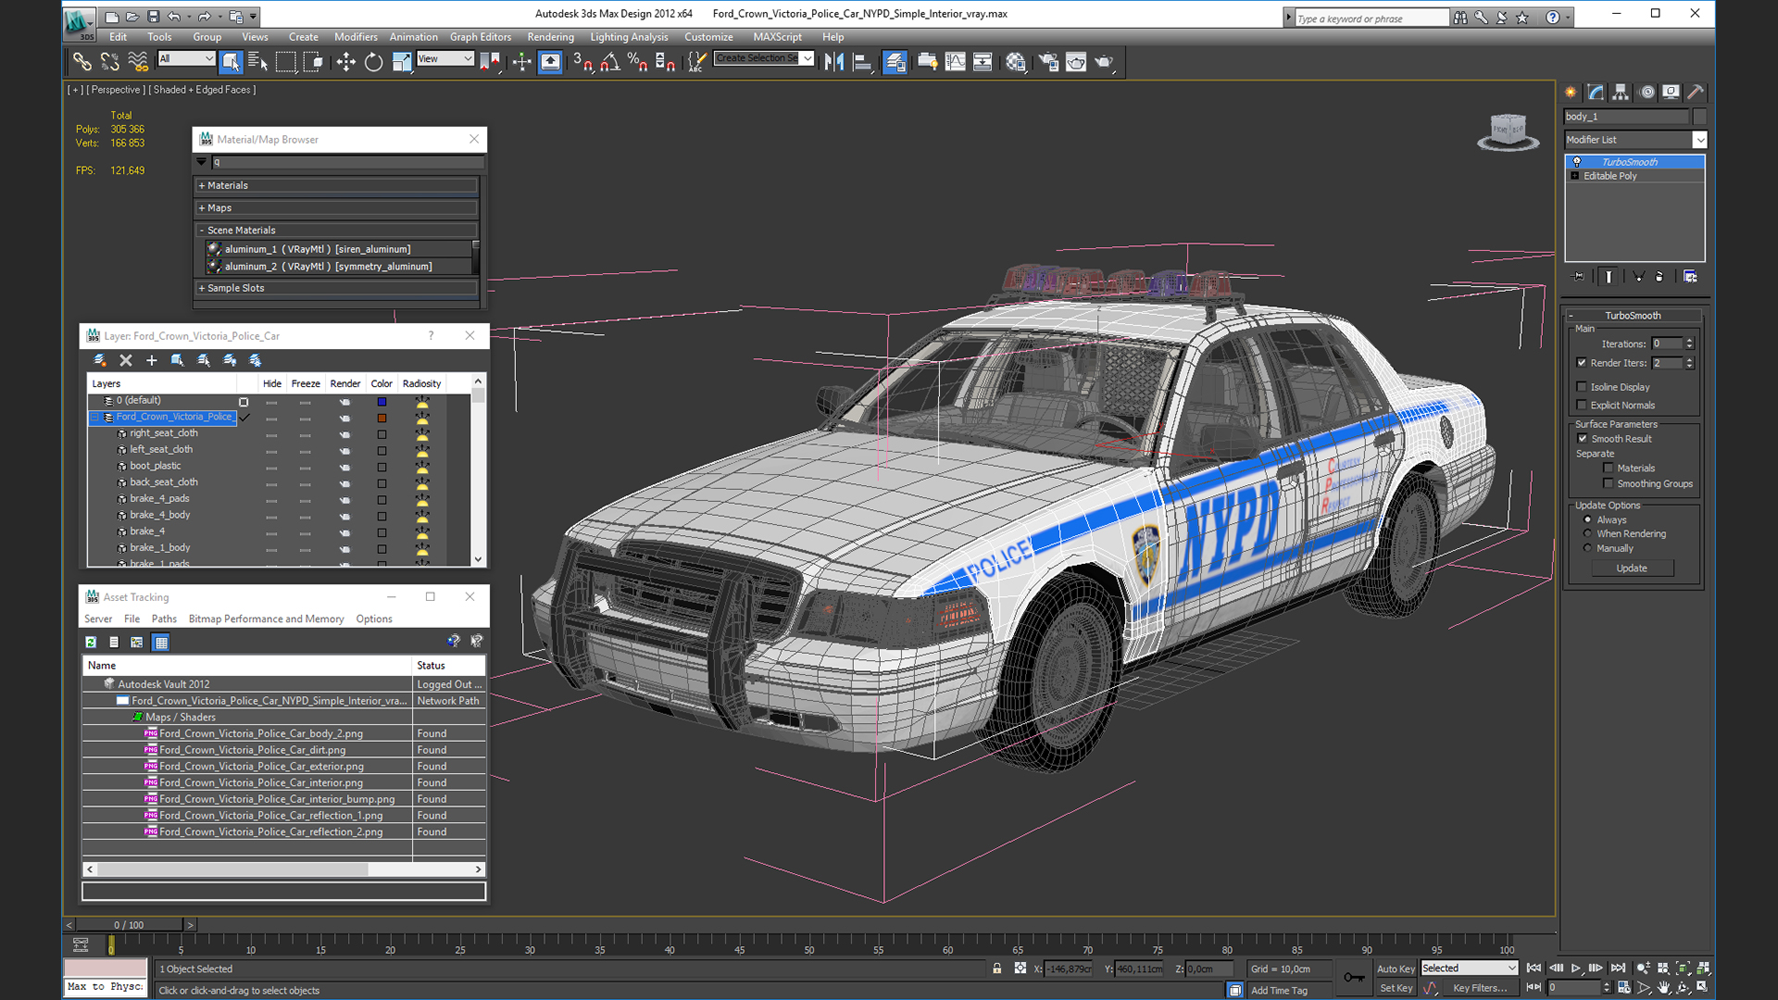The image size is (1778, 1000).
Task: Play the animation
Action: click(1576, 969)
